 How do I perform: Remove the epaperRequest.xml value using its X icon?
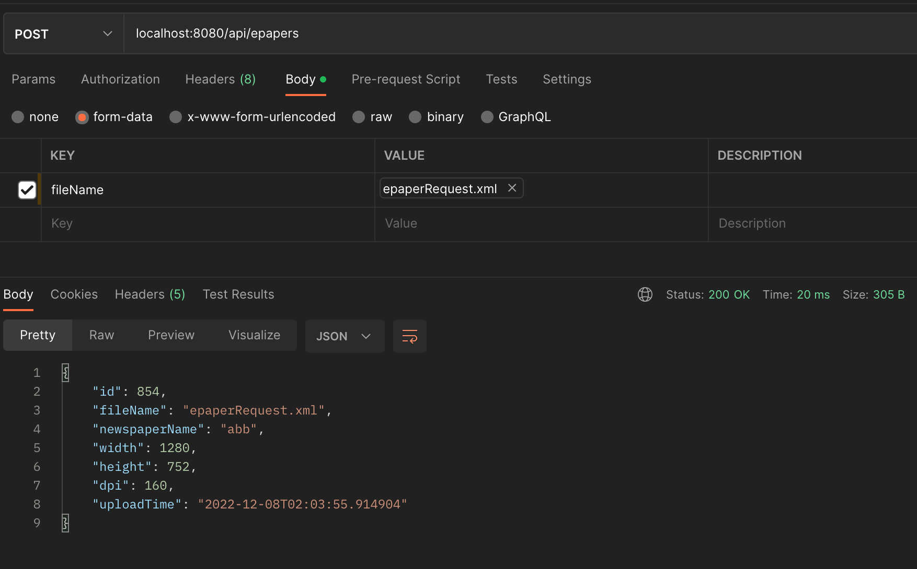[512, 188]
